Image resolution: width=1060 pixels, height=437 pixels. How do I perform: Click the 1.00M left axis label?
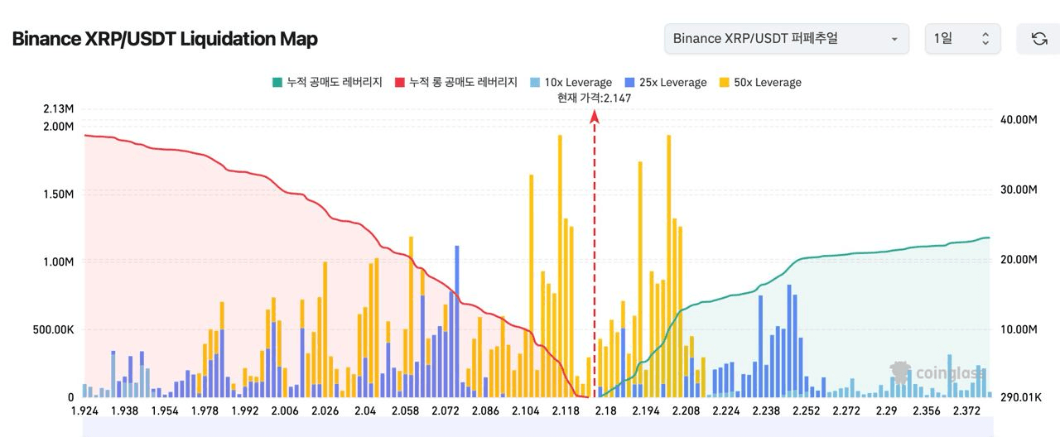[58, 262]
